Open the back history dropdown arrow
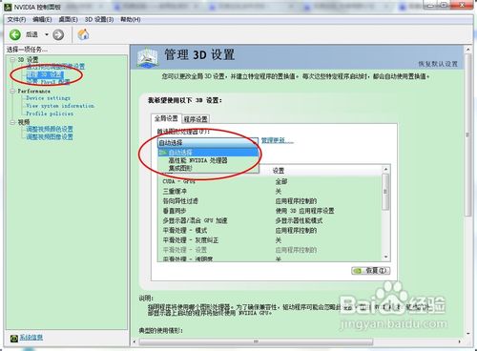 click(47, 34)
